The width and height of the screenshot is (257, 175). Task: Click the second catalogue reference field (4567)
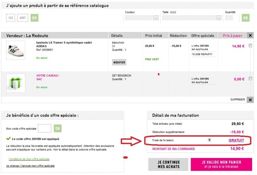23,18
